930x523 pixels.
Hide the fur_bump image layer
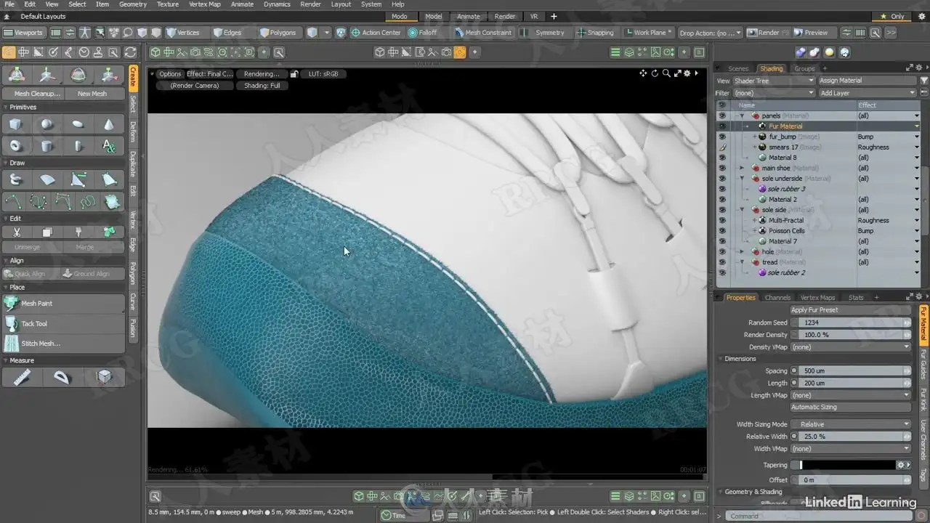(x=722, y=137)
